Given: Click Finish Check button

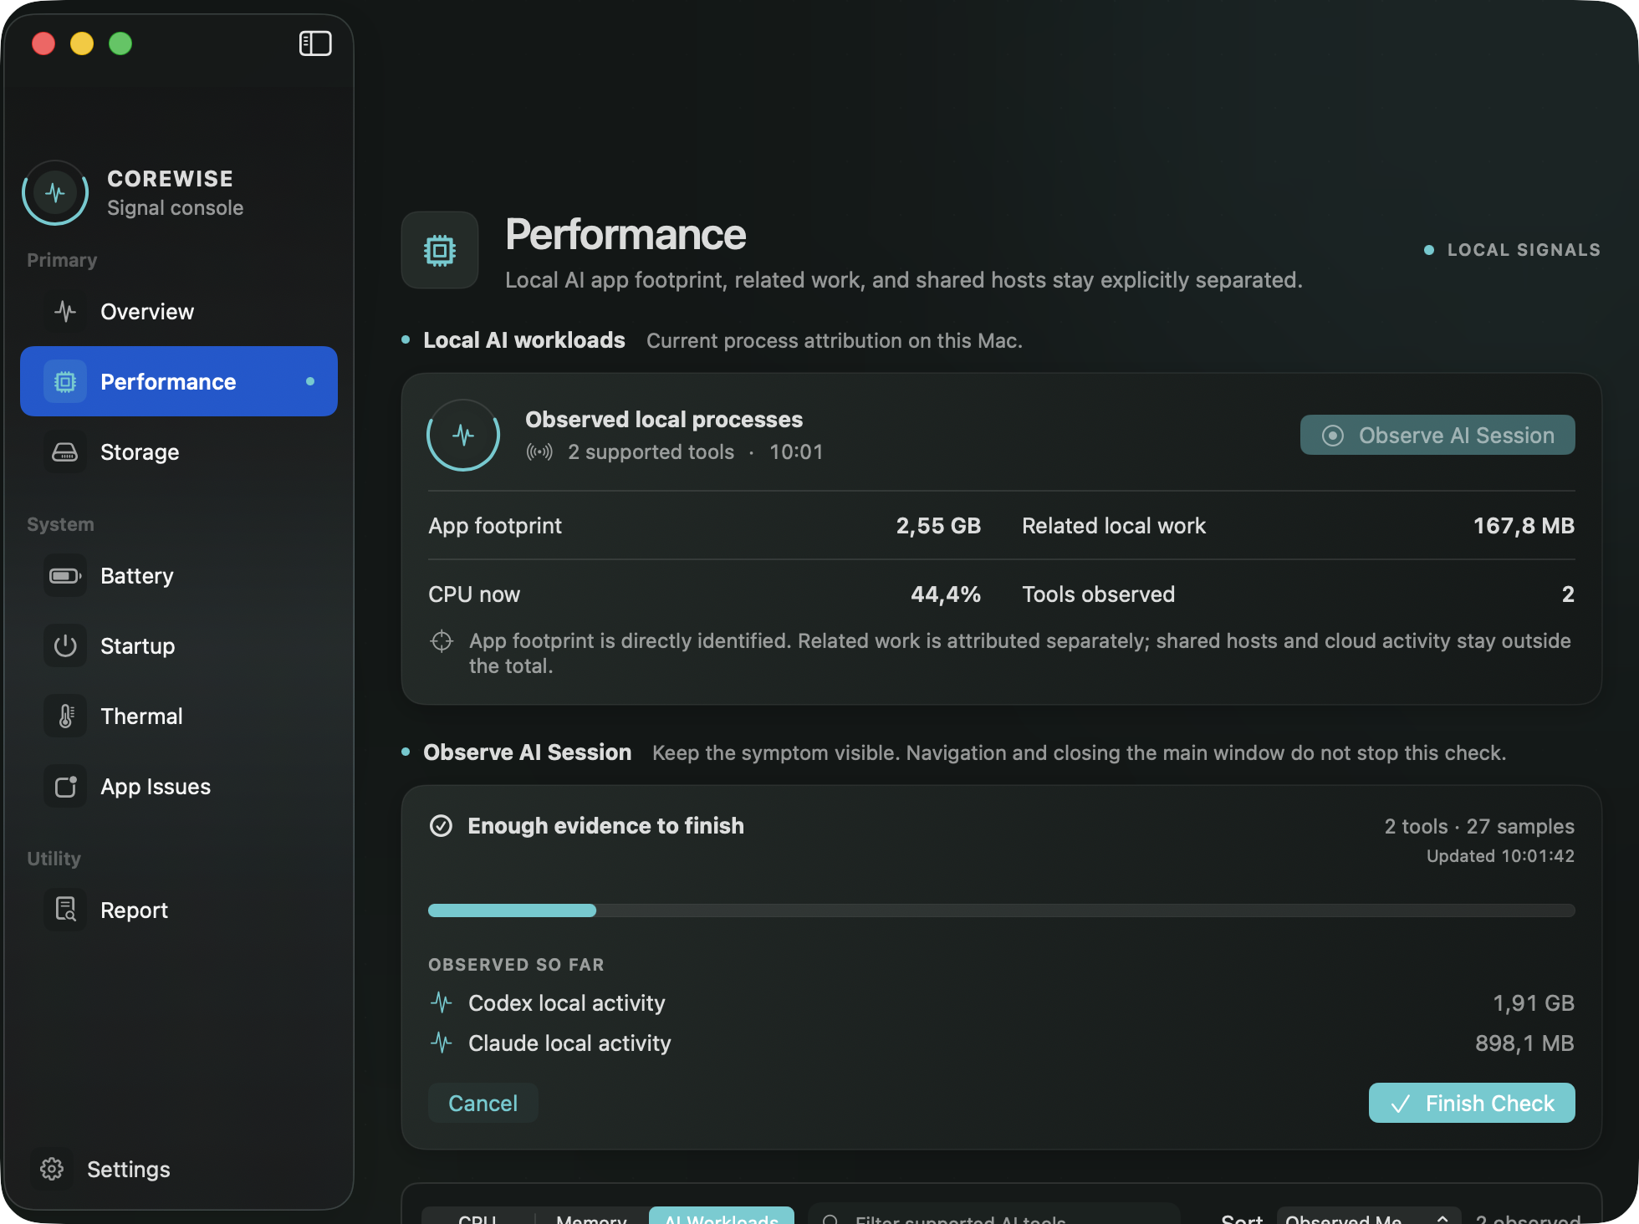Looking at the screenshot, I should (x=1472, y=1103).
